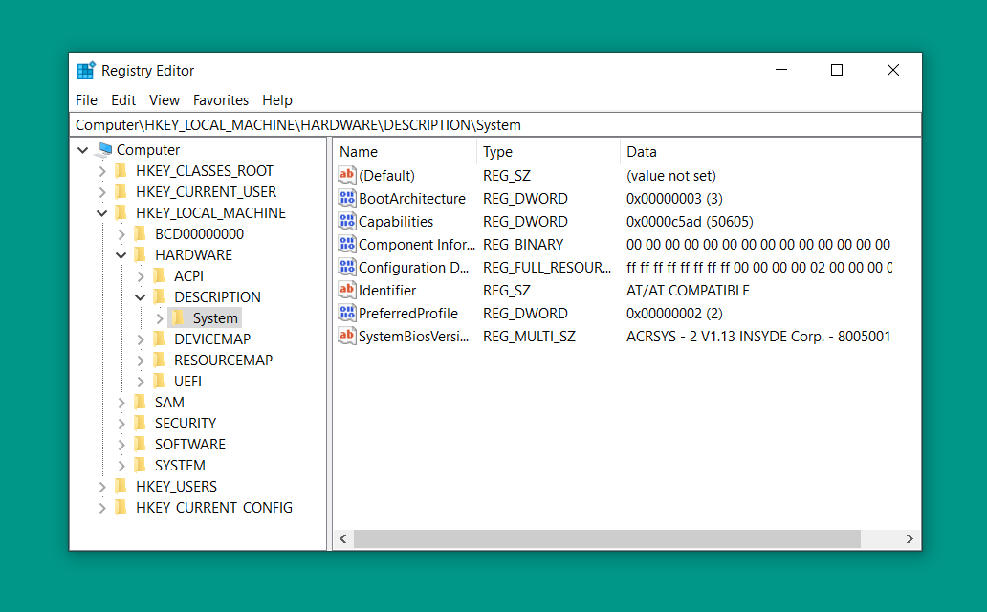Click the System folder icon

point(179,318)
